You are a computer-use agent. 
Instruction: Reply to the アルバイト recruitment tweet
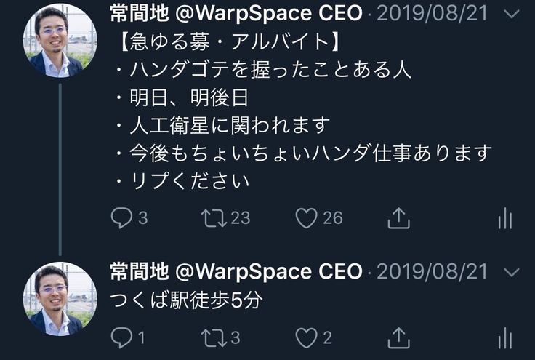click(121, 218)
